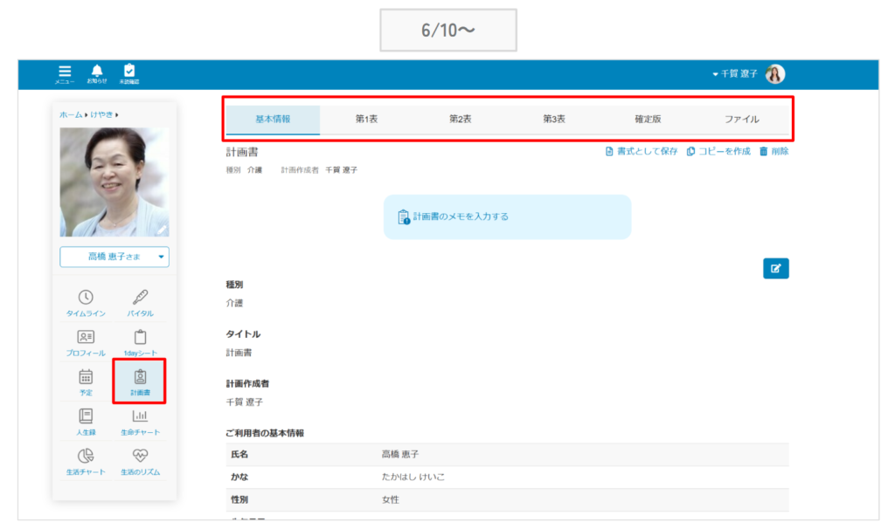Click the 女性 gender value

391,500
